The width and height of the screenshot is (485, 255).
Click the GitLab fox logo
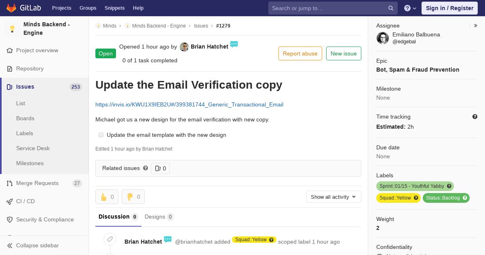11,8
